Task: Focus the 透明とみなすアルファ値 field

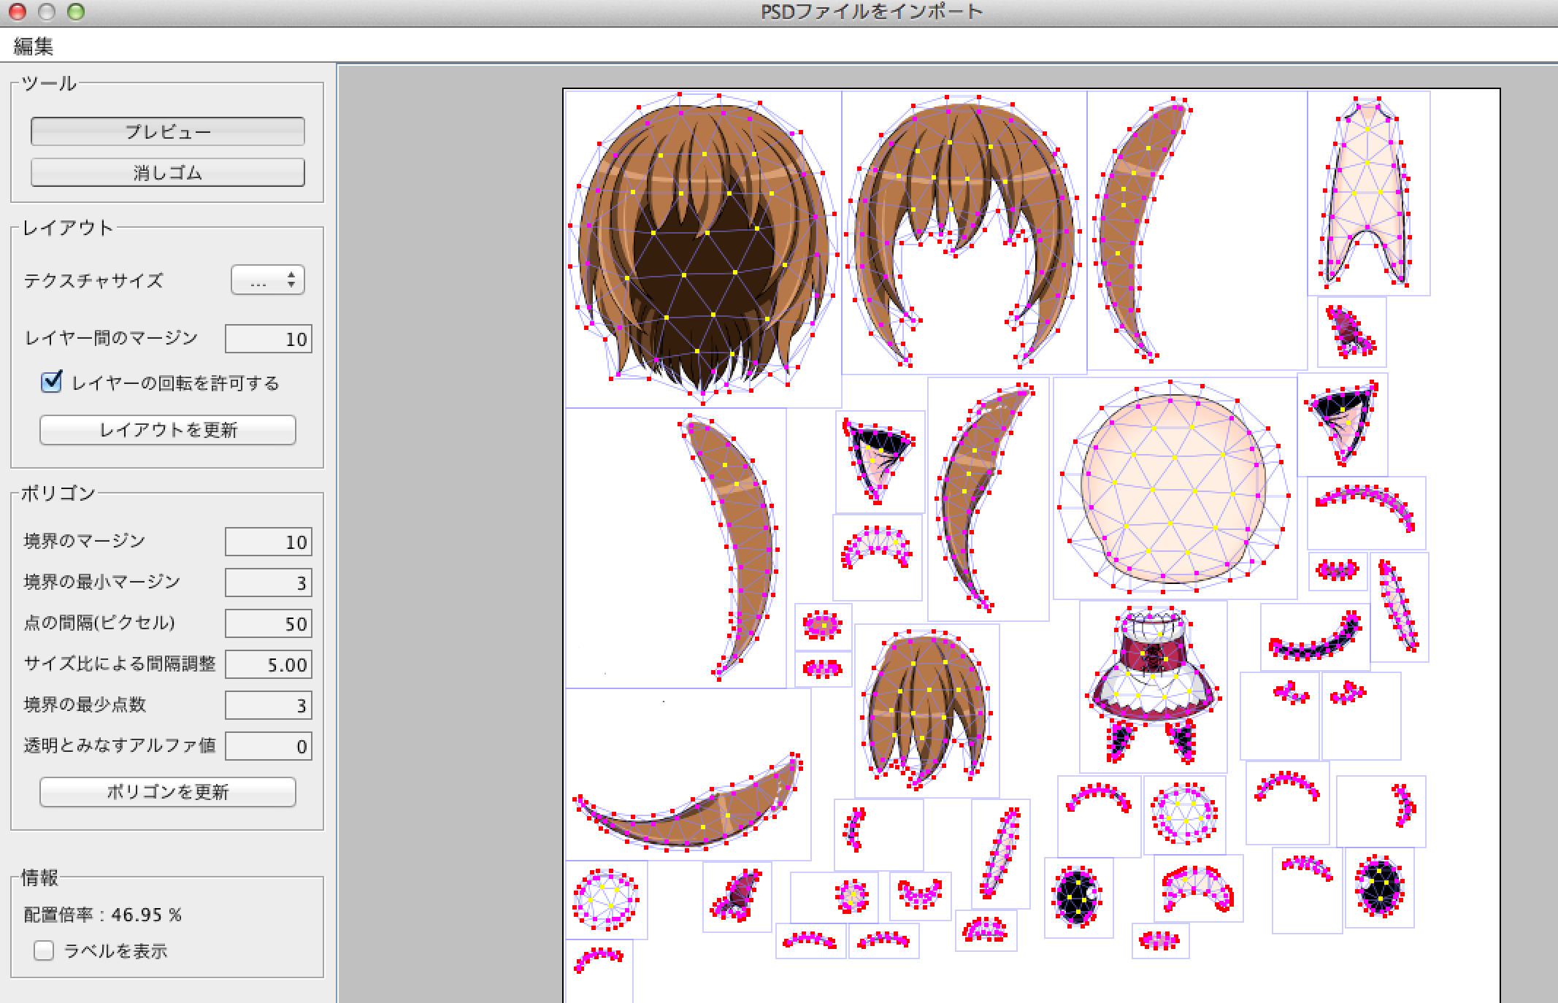Action: point(268,746)
